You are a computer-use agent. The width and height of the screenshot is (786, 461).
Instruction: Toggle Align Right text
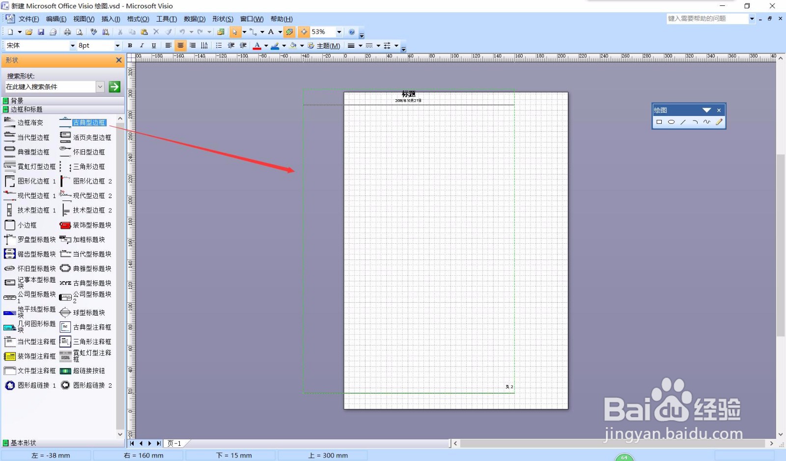click(193, 46)
